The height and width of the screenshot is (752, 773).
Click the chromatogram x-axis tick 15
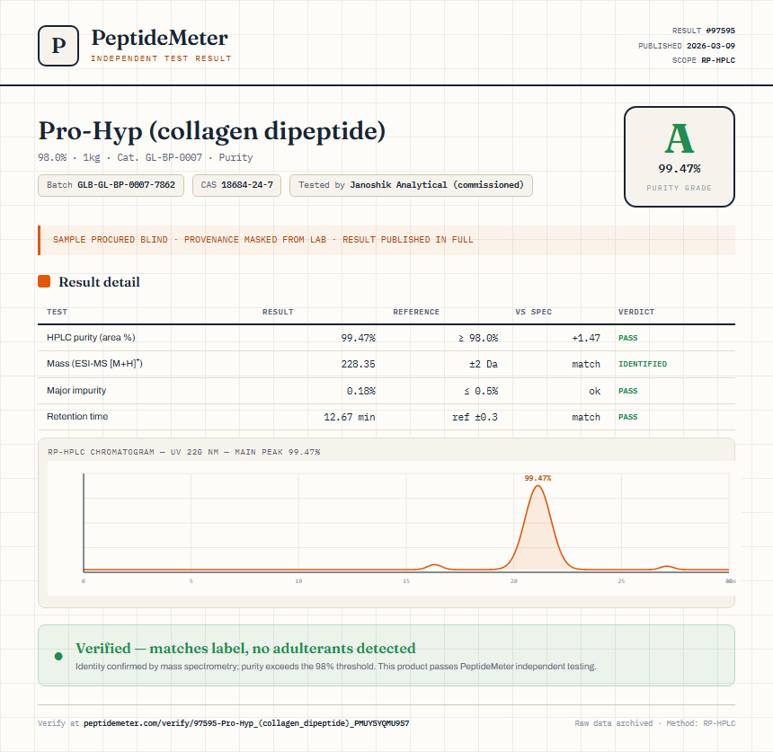coord(406,581)
